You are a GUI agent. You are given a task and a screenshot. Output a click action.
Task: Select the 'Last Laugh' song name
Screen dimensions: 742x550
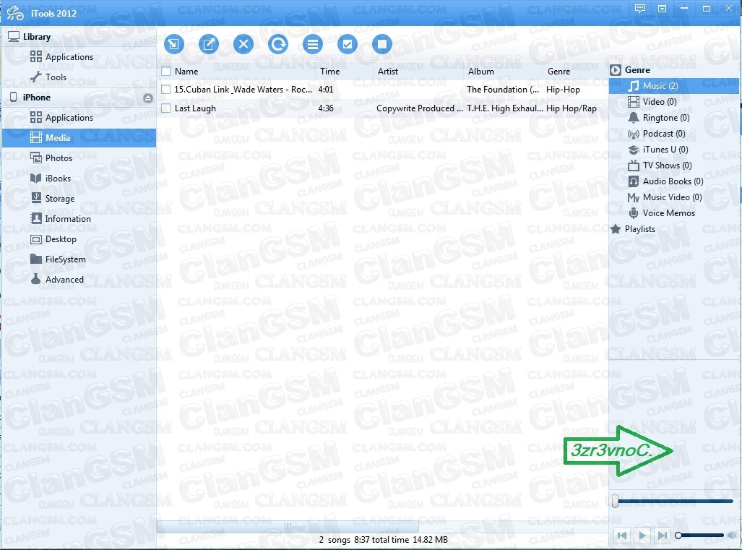[195, 108]
